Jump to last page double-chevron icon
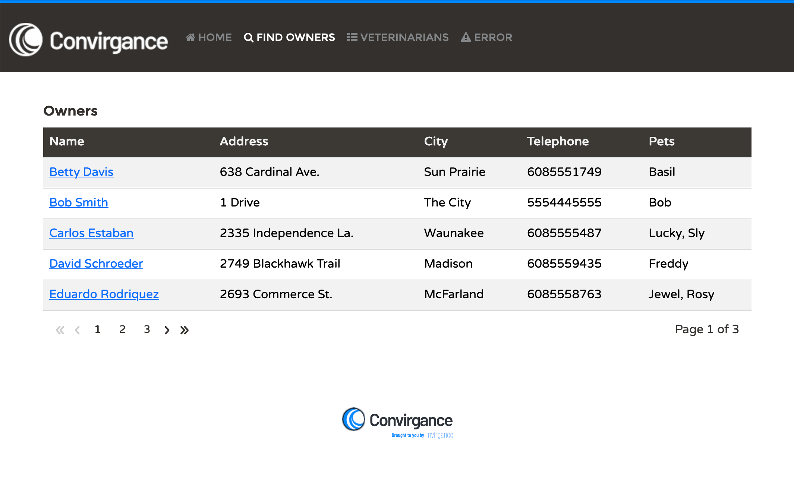Screen dimensions: 794x495 [185, 330]
